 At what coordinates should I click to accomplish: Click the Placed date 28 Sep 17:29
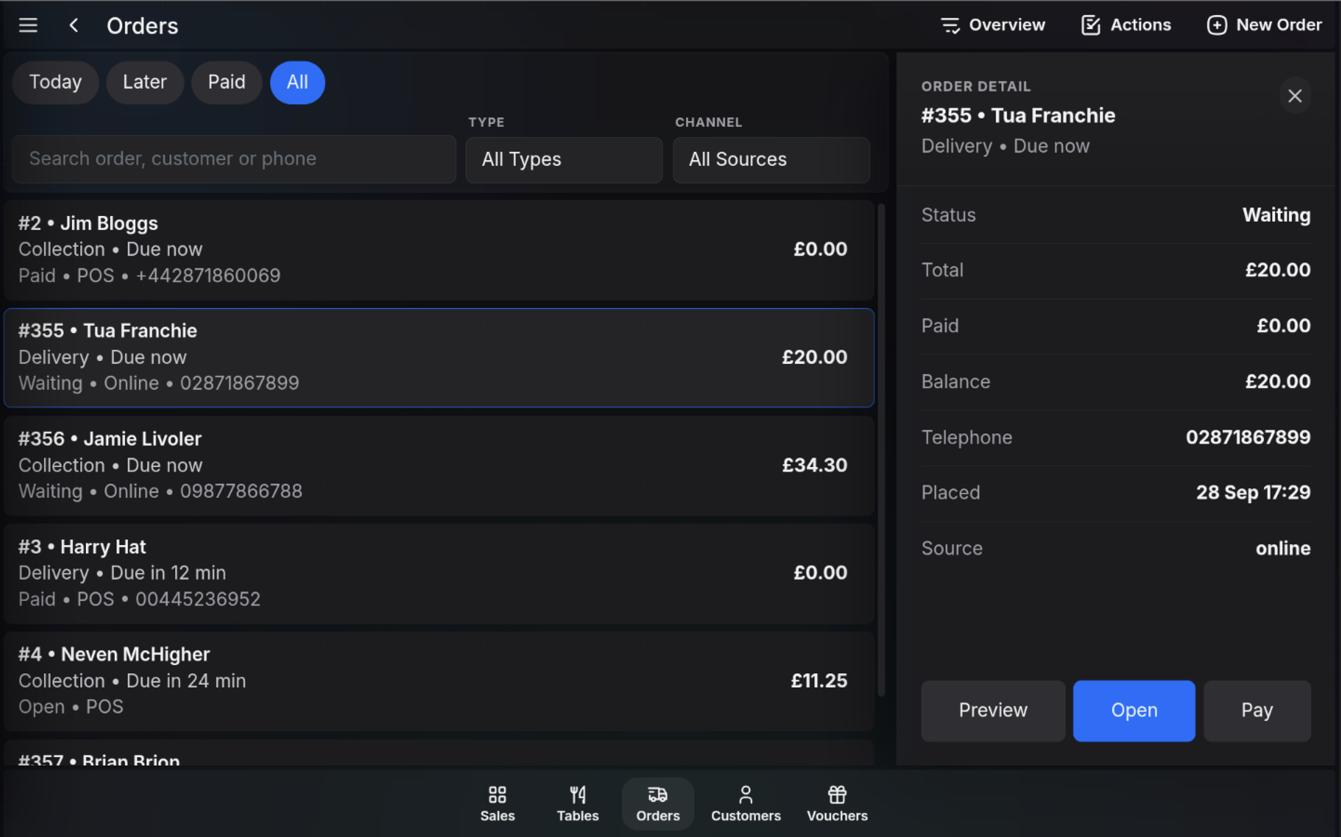tap(1253, 493)
